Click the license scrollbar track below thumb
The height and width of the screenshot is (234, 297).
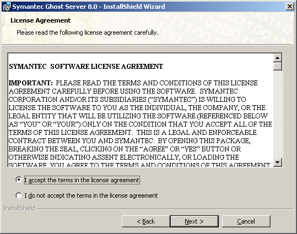(278, 114)
